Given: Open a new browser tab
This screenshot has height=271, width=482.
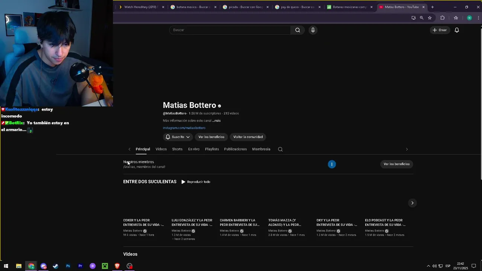Looking at the screenshot, I should (x=432, y=7).
